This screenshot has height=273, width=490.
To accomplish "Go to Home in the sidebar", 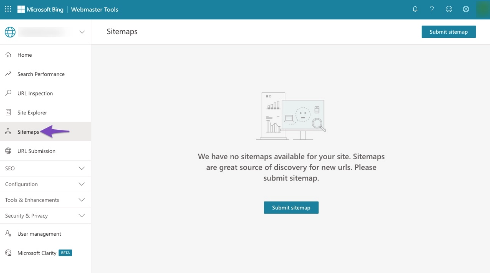I will [24, 55].
